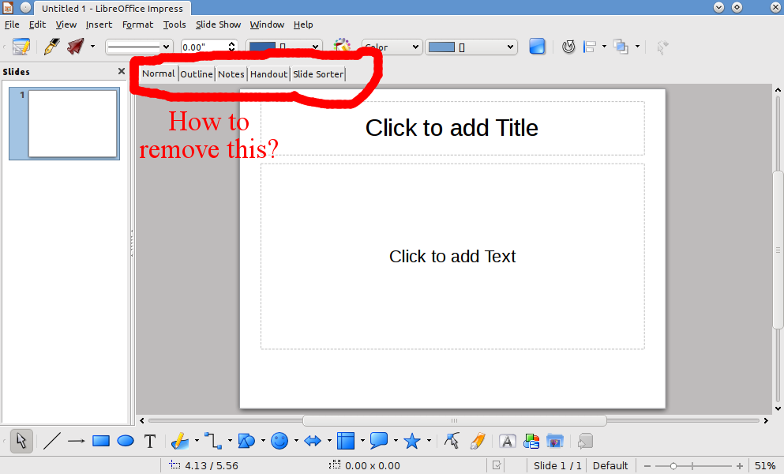784x474 pixels.
Task: Expand the Curve tool dropdown arrow
Action: (x=197, y=441)
